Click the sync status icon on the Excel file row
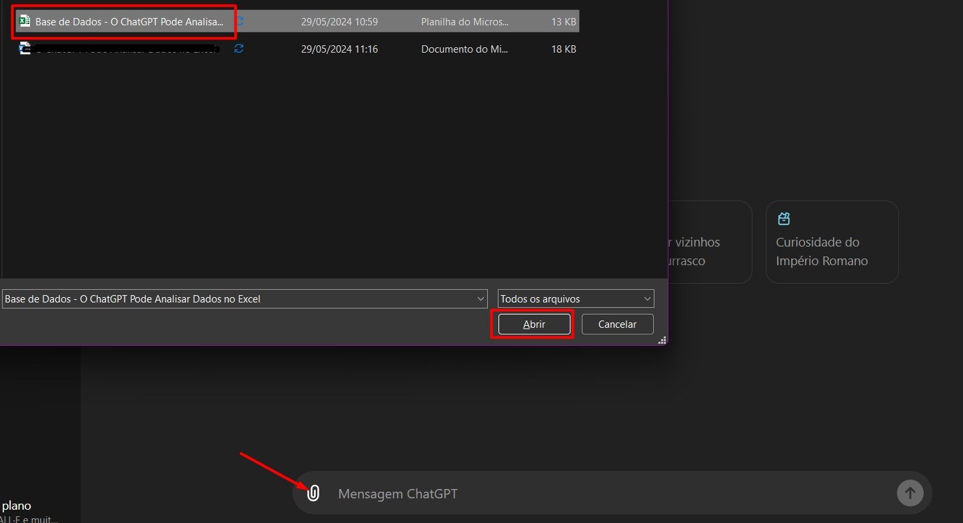Image resolution: width=963 pixels, height=523 pixels. [x=239, y=21]
